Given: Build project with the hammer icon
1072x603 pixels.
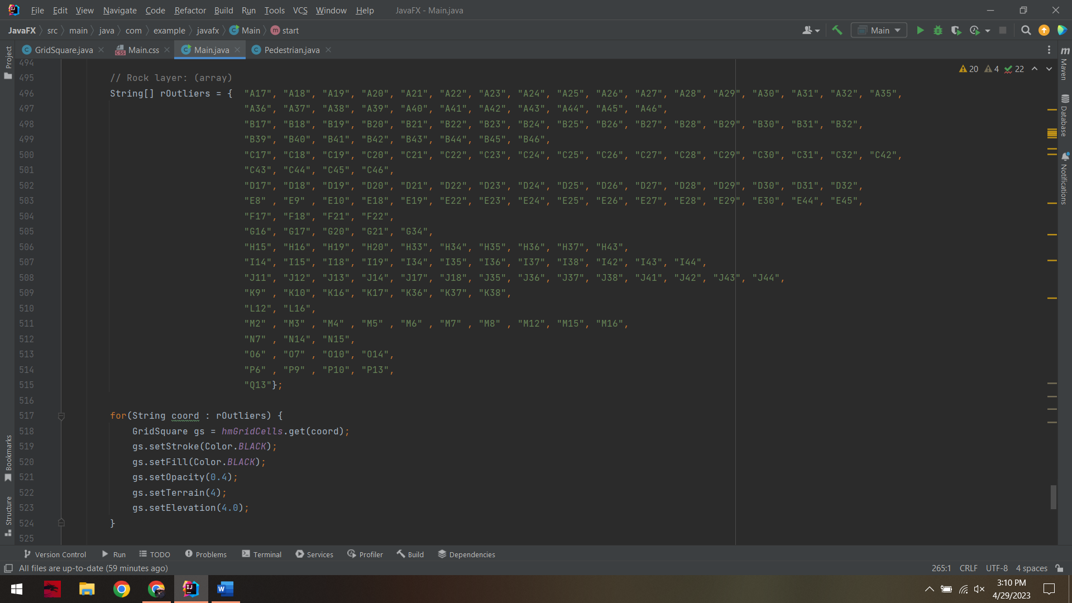Looking at the screenshot, I should tap(837, 31).
